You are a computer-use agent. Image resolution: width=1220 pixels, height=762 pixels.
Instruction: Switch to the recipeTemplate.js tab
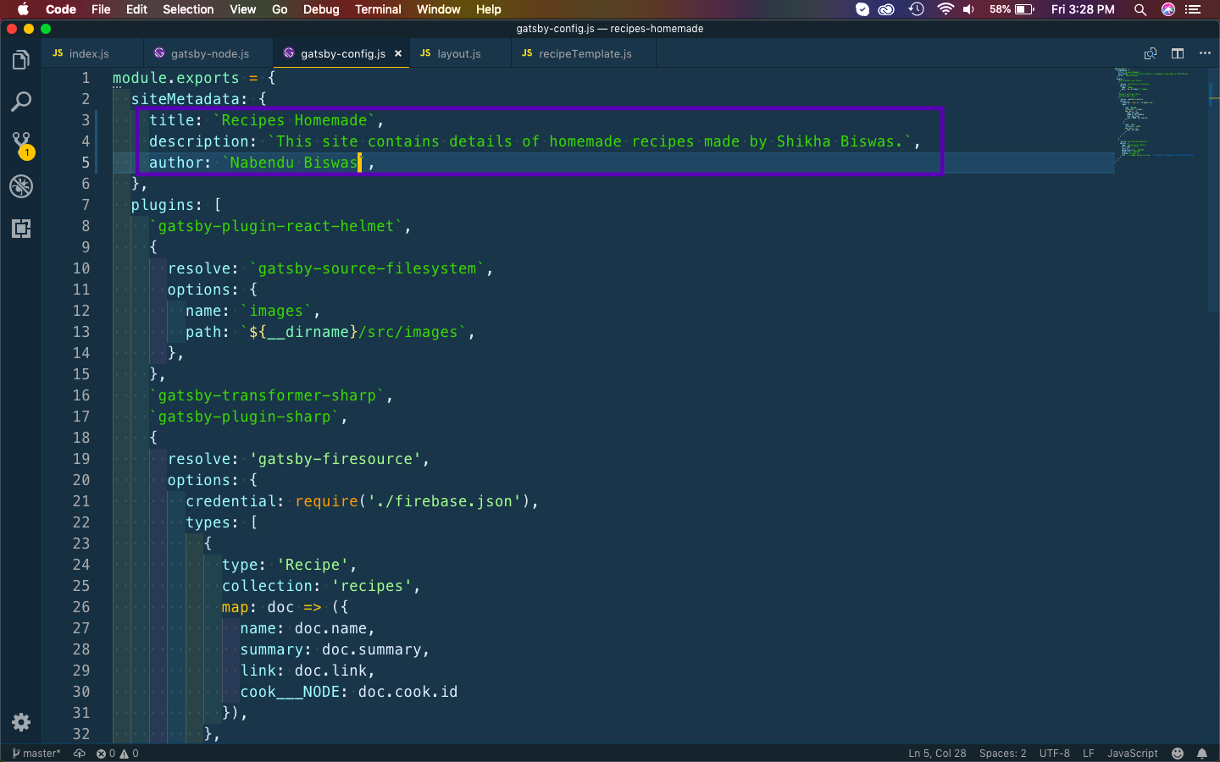pos(584,53)
